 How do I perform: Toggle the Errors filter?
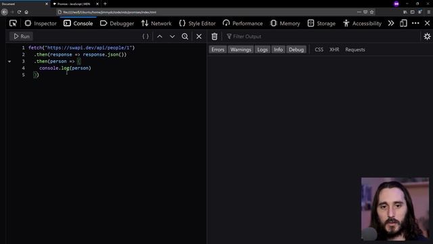tap(218, 49)
